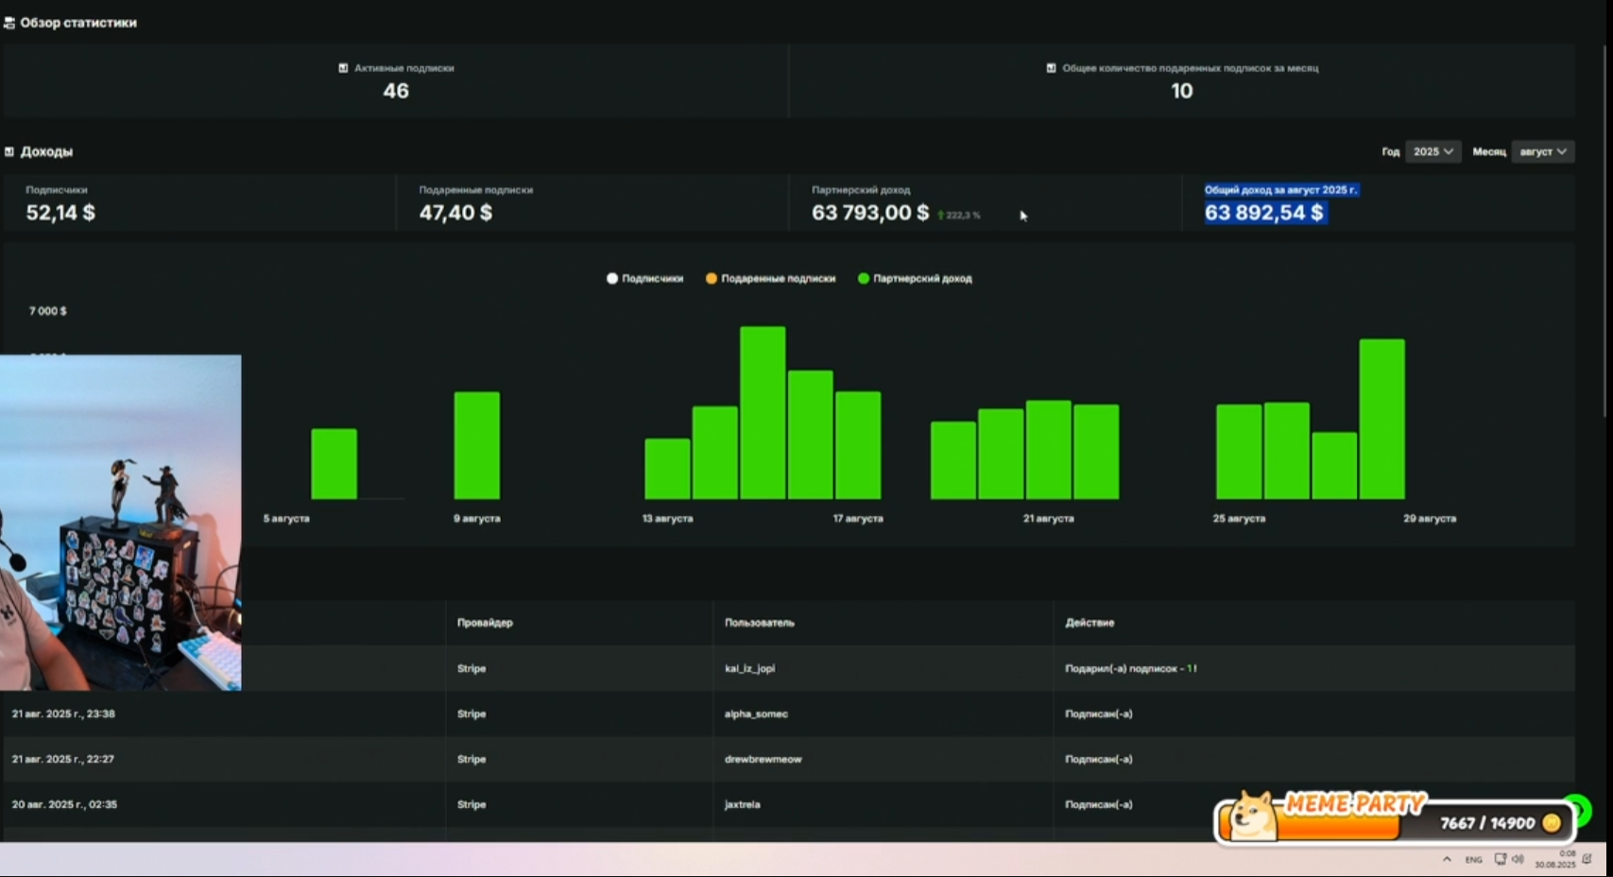Click the Партнерский доход value 63 793,00 $
The image size is (1613, 877).
870,213
